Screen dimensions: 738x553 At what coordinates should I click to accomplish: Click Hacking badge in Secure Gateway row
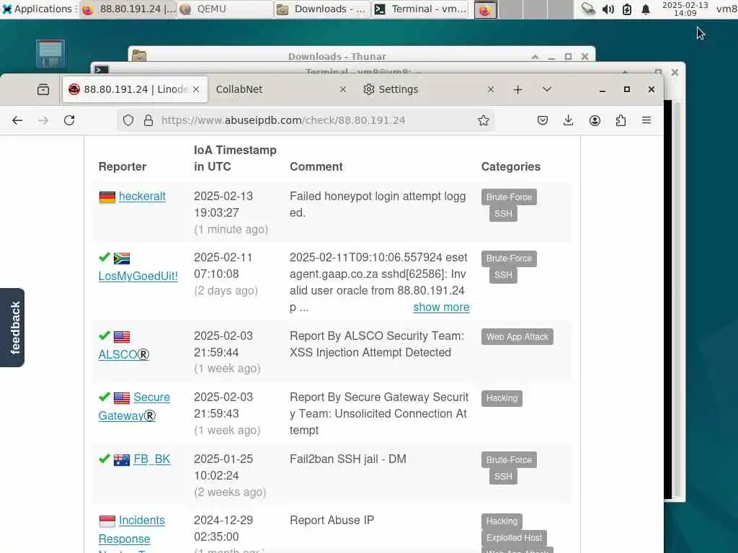point(502,398)
